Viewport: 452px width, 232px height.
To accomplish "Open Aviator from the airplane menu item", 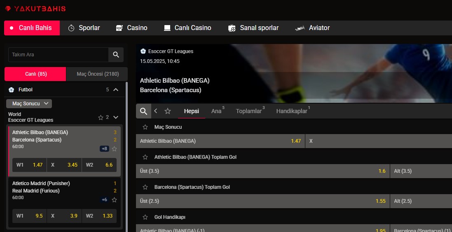I will tap(313, 28).
